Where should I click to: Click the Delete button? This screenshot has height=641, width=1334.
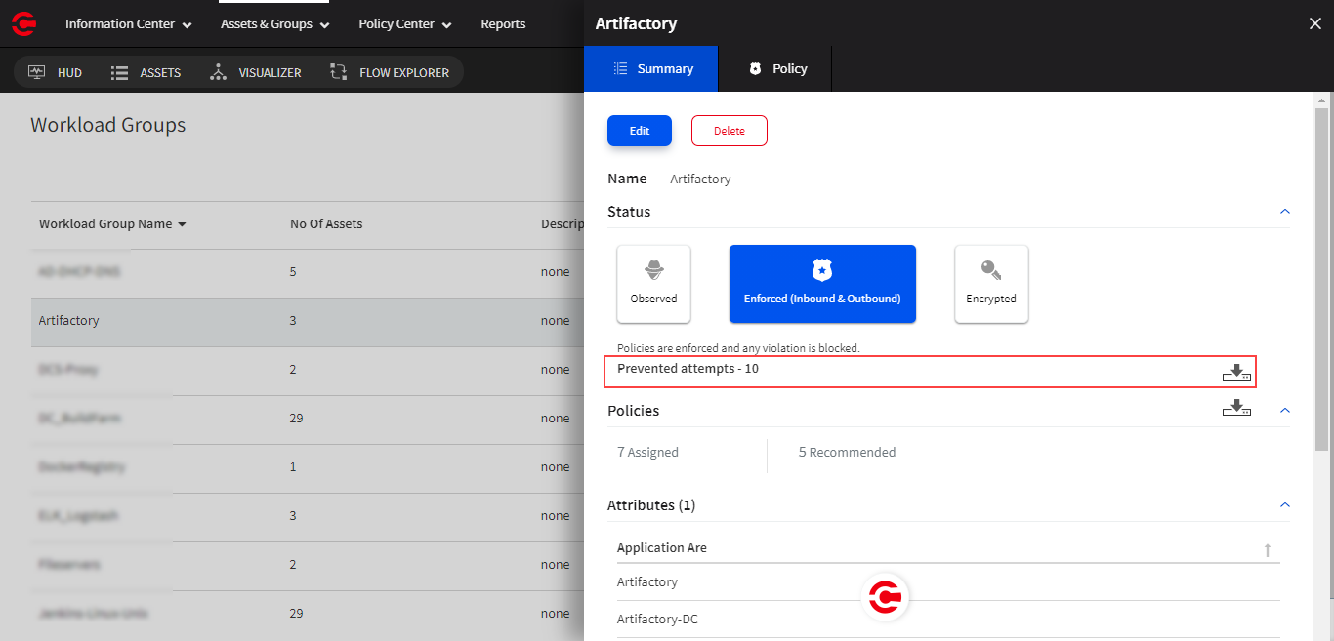pyautogui.click(x=730, y=131)
